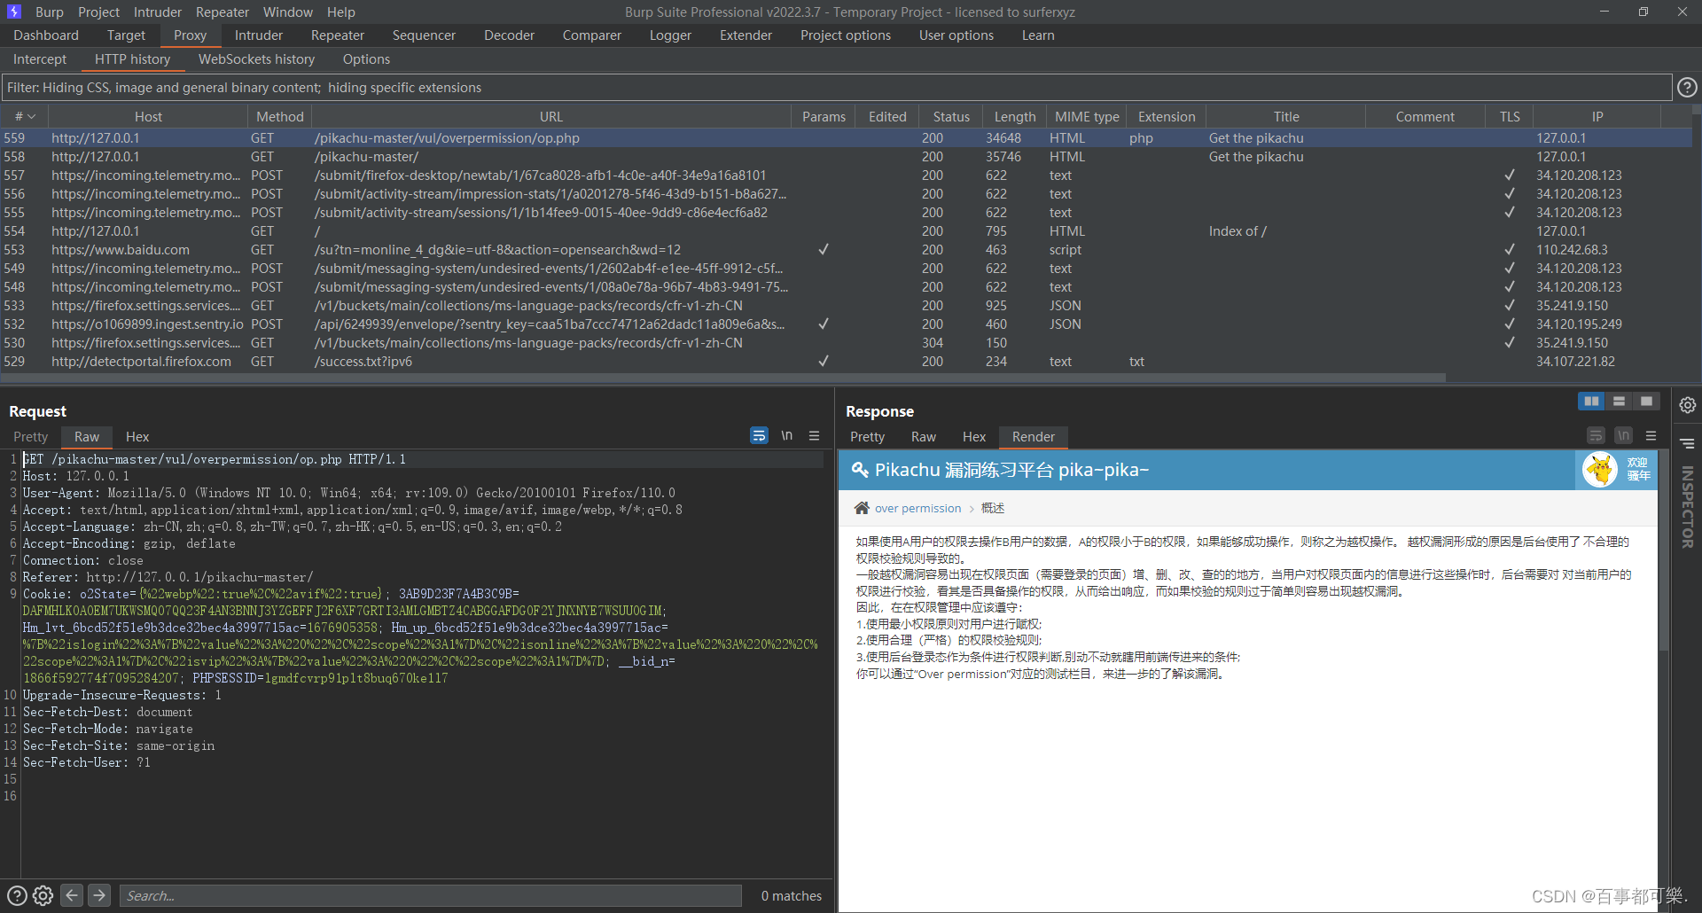
Task: Toggle word wrap icon in Response panel
Action: pyautogui.click(x=1596, y=435)
